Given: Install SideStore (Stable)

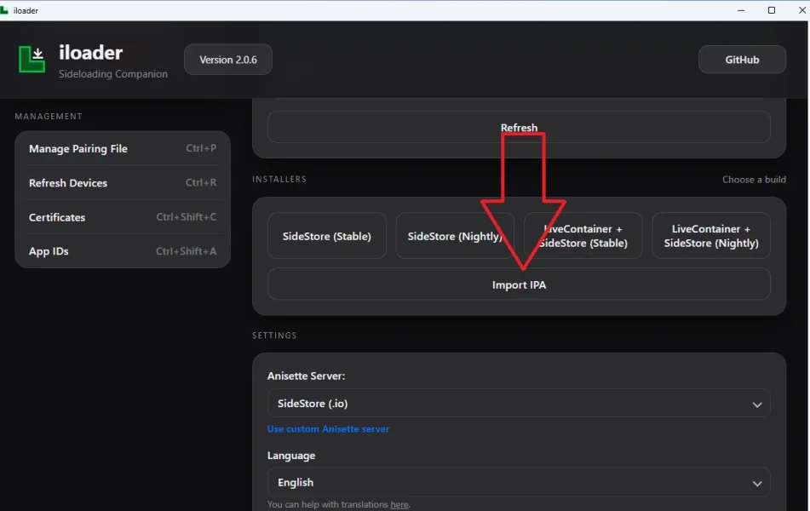Looking at the screenshot, I should click(x=327, y=235).
